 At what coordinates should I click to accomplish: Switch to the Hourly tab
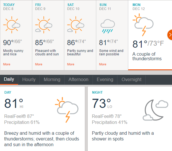29,80
